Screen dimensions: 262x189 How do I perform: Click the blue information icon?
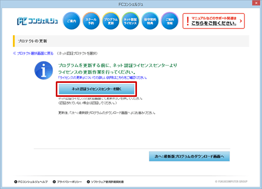(43, 70)
